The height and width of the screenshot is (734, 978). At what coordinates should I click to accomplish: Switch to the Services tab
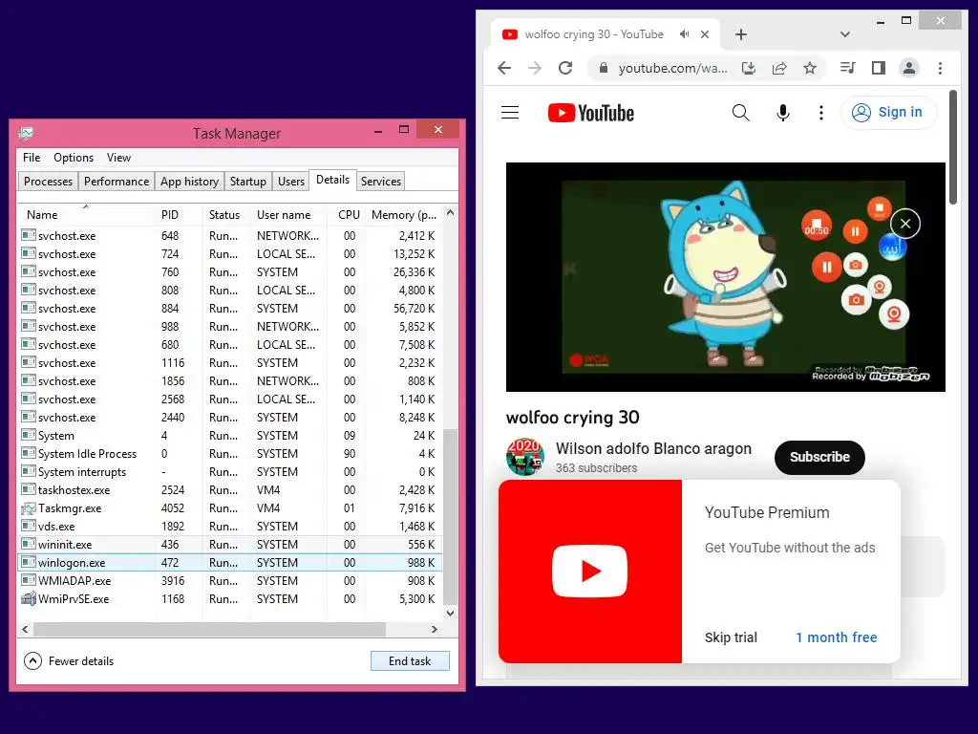pos(381,181)
